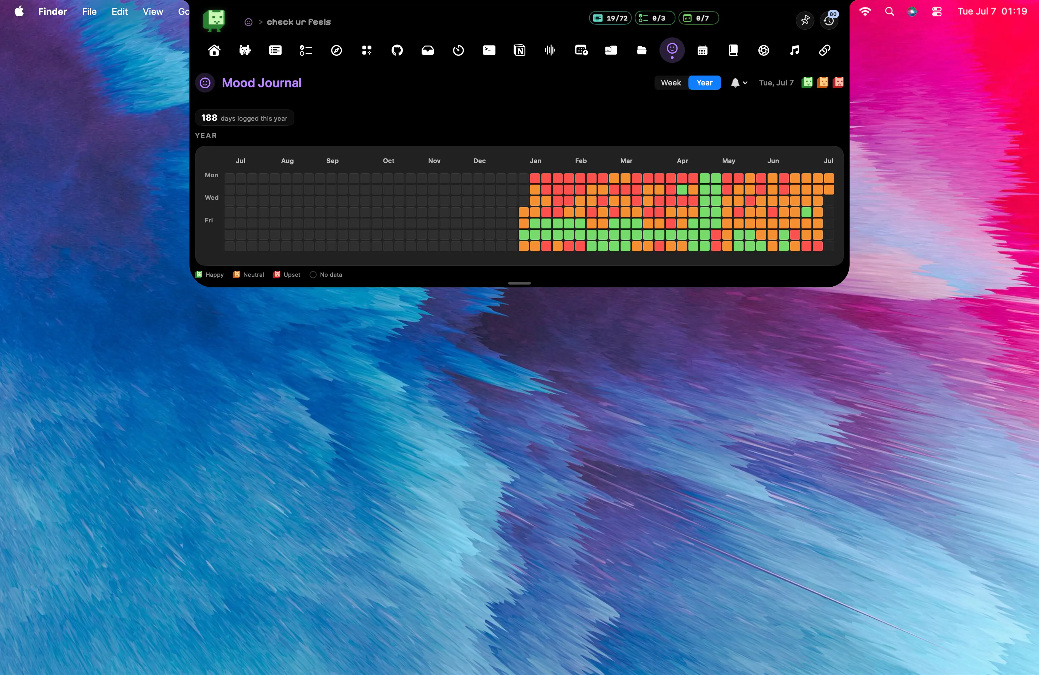Click the 0/7 calendar counter pill

[698, 18]
